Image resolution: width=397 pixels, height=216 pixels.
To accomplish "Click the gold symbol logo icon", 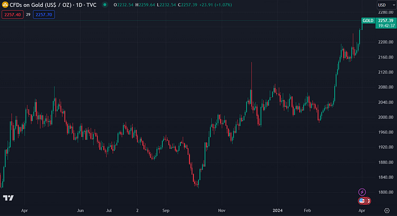I will tap(5, 5).
